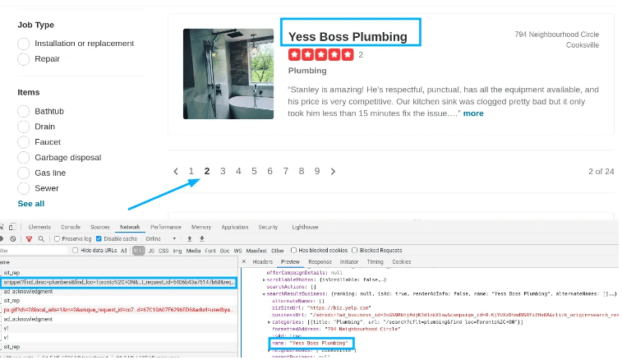This screenshot has width=622, height=360.
Task: Select the Repair job type
Action: (x=23, y=59)
